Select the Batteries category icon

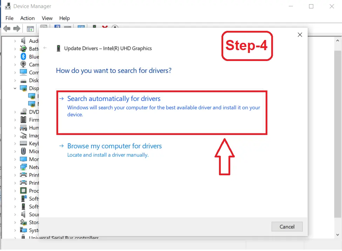tap(23, 49)
